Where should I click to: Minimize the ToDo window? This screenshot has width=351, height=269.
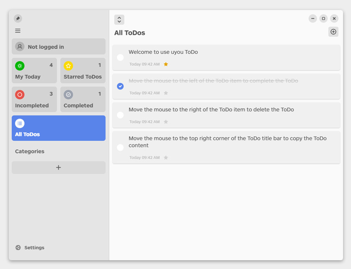313,18
